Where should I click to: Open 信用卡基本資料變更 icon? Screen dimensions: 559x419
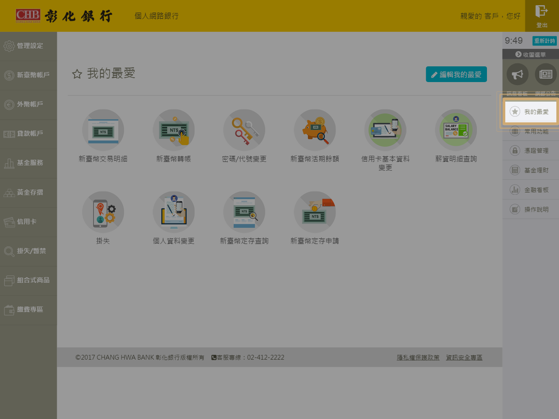pos(385,130)
